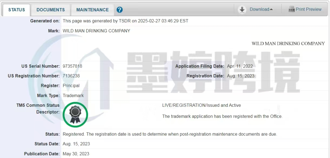330x158 pixels.
Task: Click the Generated on TSDR timestamp text
Action: [x=126, y=21]
